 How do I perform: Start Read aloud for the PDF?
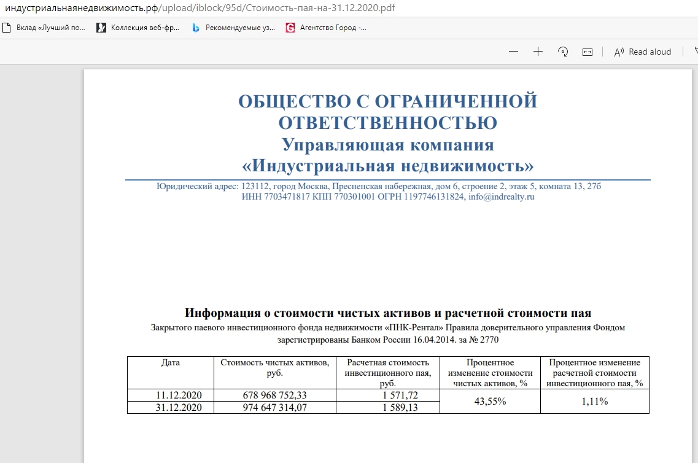pyautogui.click(x=643, y=52)
